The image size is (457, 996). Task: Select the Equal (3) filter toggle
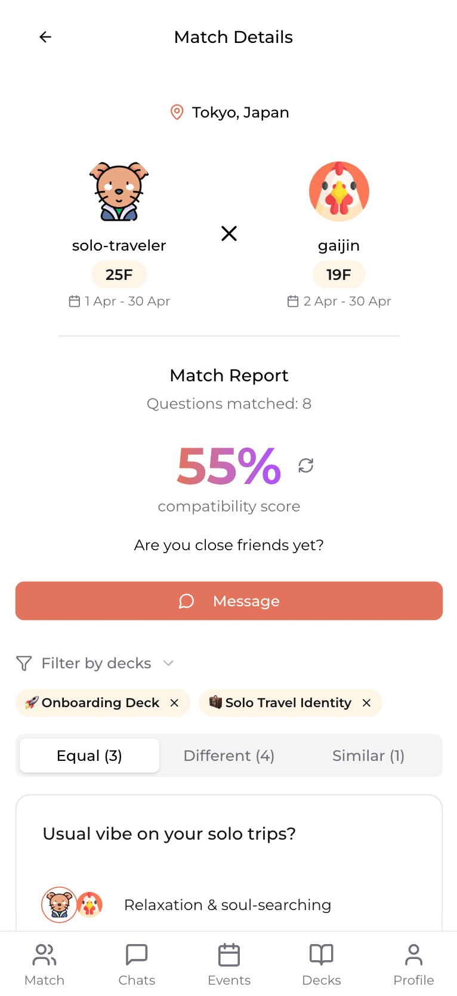pos(88,755)
